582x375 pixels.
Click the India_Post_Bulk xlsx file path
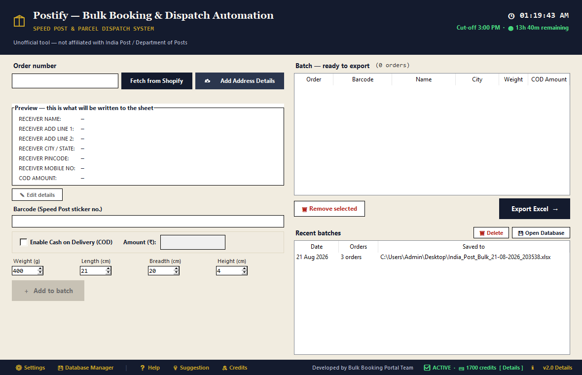point(466,257)
